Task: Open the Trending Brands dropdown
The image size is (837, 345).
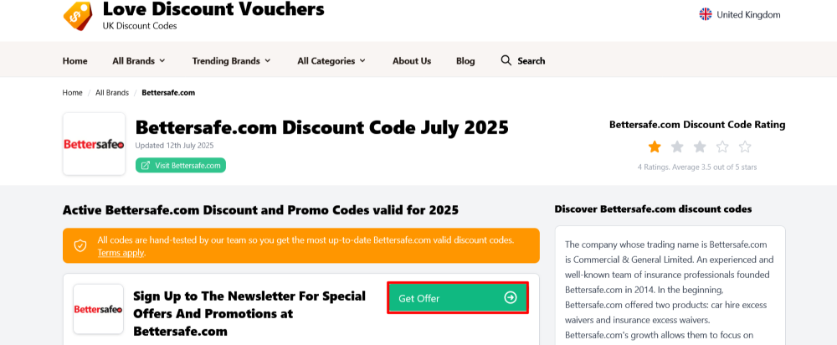Action: pos(232,60)
